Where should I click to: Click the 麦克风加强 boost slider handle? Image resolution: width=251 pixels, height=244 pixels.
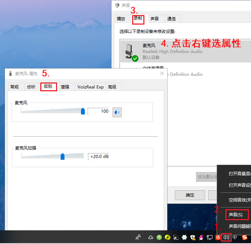(63, 157)
